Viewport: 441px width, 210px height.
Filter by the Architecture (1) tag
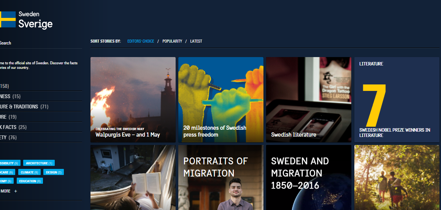coord(39,163)
